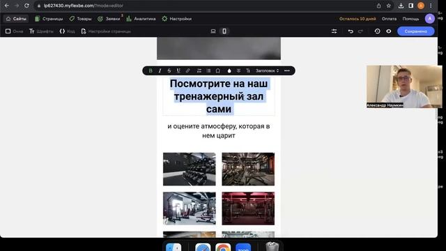Toggle the browser side panel
Viewport: 446px width, 251px height.
pos(410,6)
